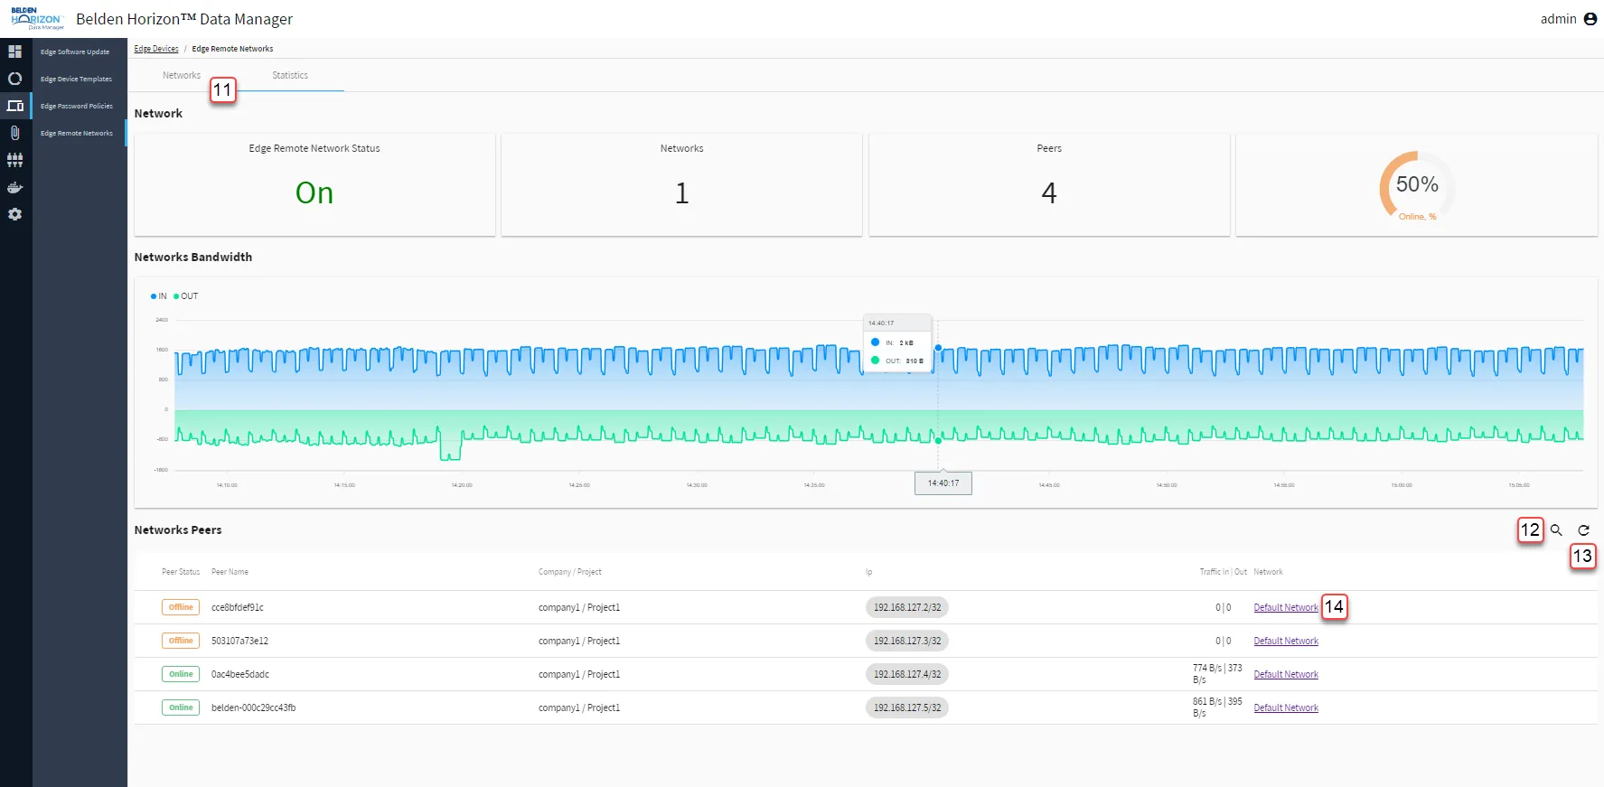
Task: Click the paperclip icon in sidebar
Action: 14,133
